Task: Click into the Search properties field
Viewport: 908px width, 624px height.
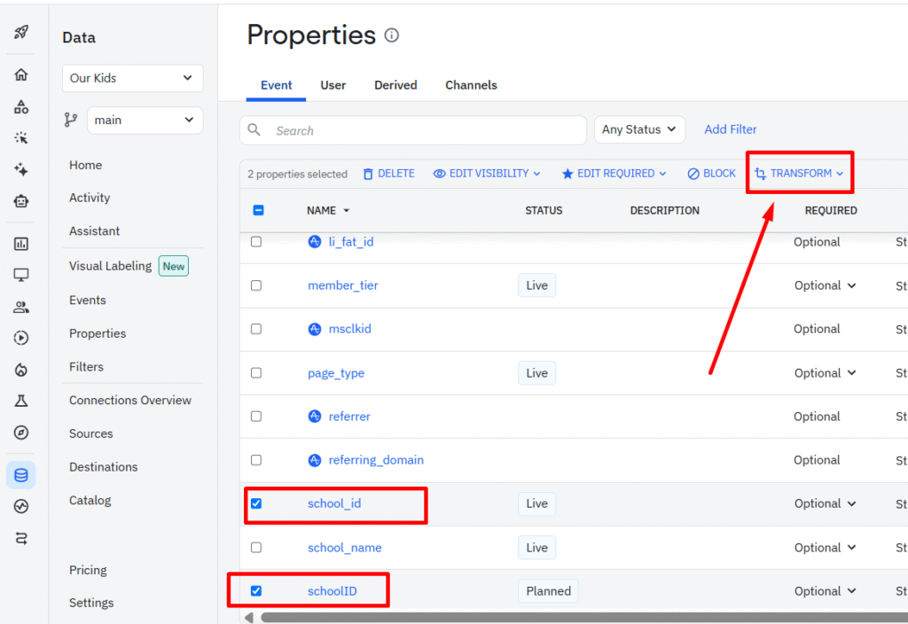Action: (x=426, y=130)
